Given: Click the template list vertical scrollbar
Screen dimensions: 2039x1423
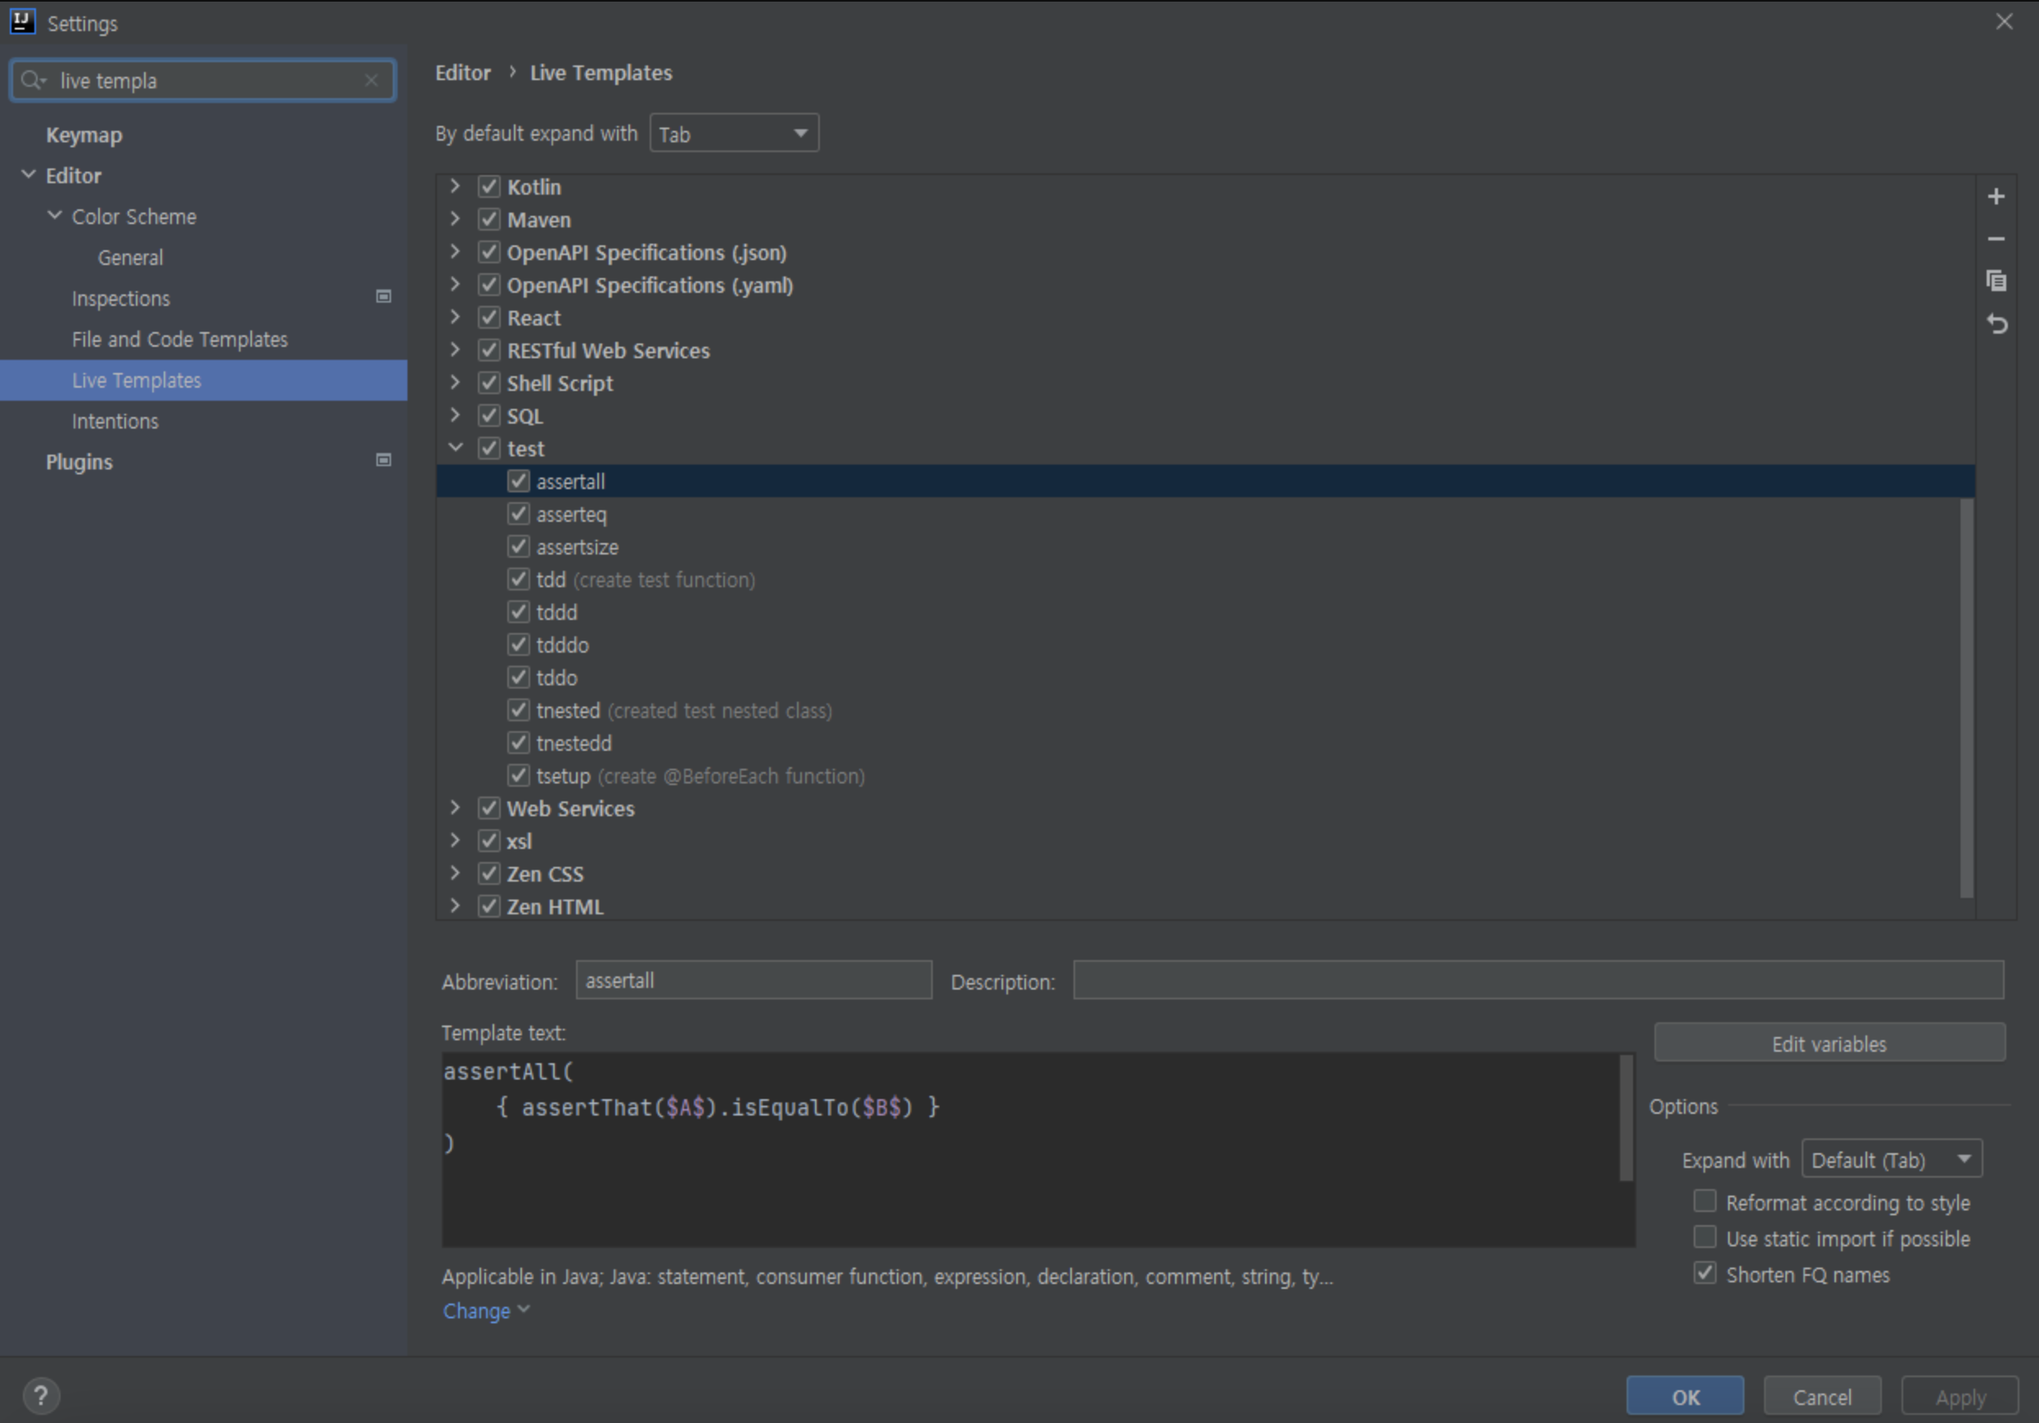Looking at the screenshot, I should (1965, 697).
